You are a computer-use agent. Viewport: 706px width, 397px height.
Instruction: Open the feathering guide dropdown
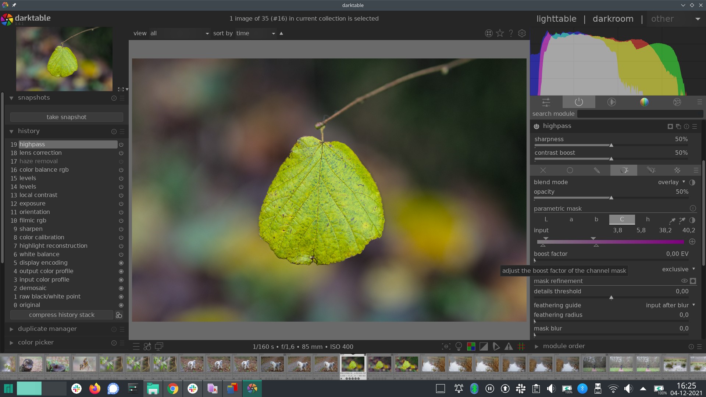coord(670,305)
